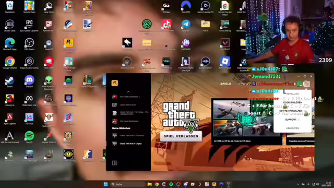Expand the game list using the up chevron
This screenshot has width=334, height=188.
click(x=128, y=92)
